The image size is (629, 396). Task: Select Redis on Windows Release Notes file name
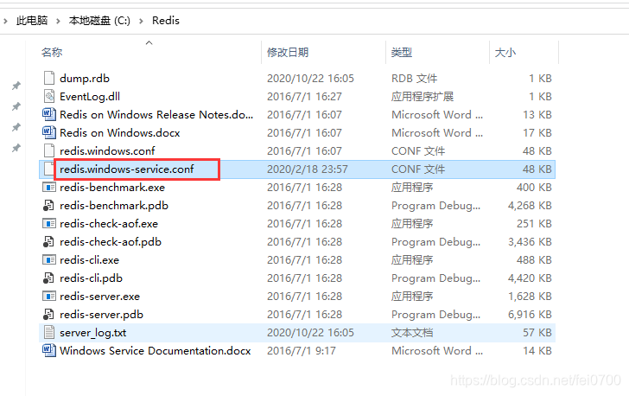pos(156,114)
